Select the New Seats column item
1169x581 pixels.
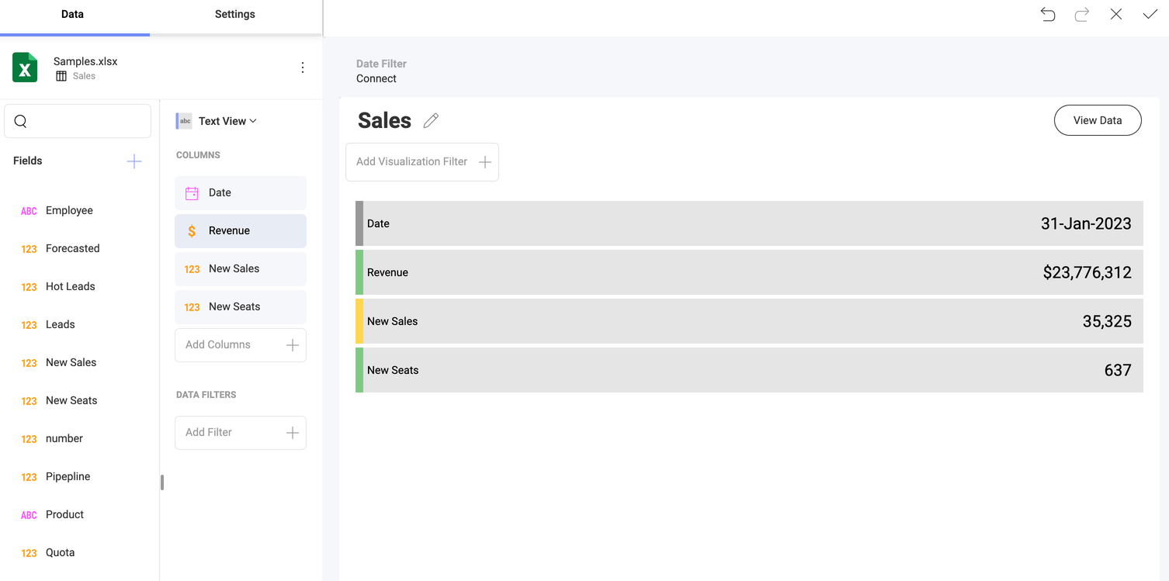tap(241, 307)
